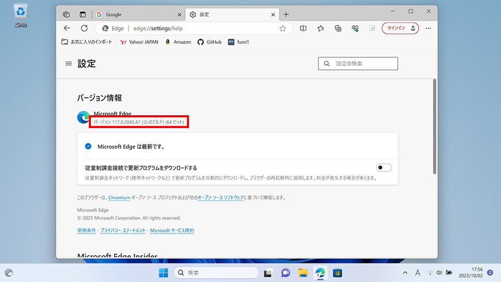Open Task View on the taskbar
501x282 pixels.
[x=268, y=273]
